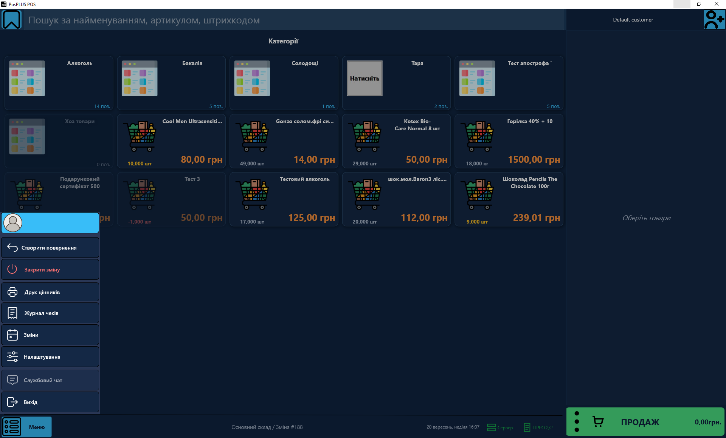
Task: Click the shopping cart icon on sale button
Action: [x=598, y=421]
